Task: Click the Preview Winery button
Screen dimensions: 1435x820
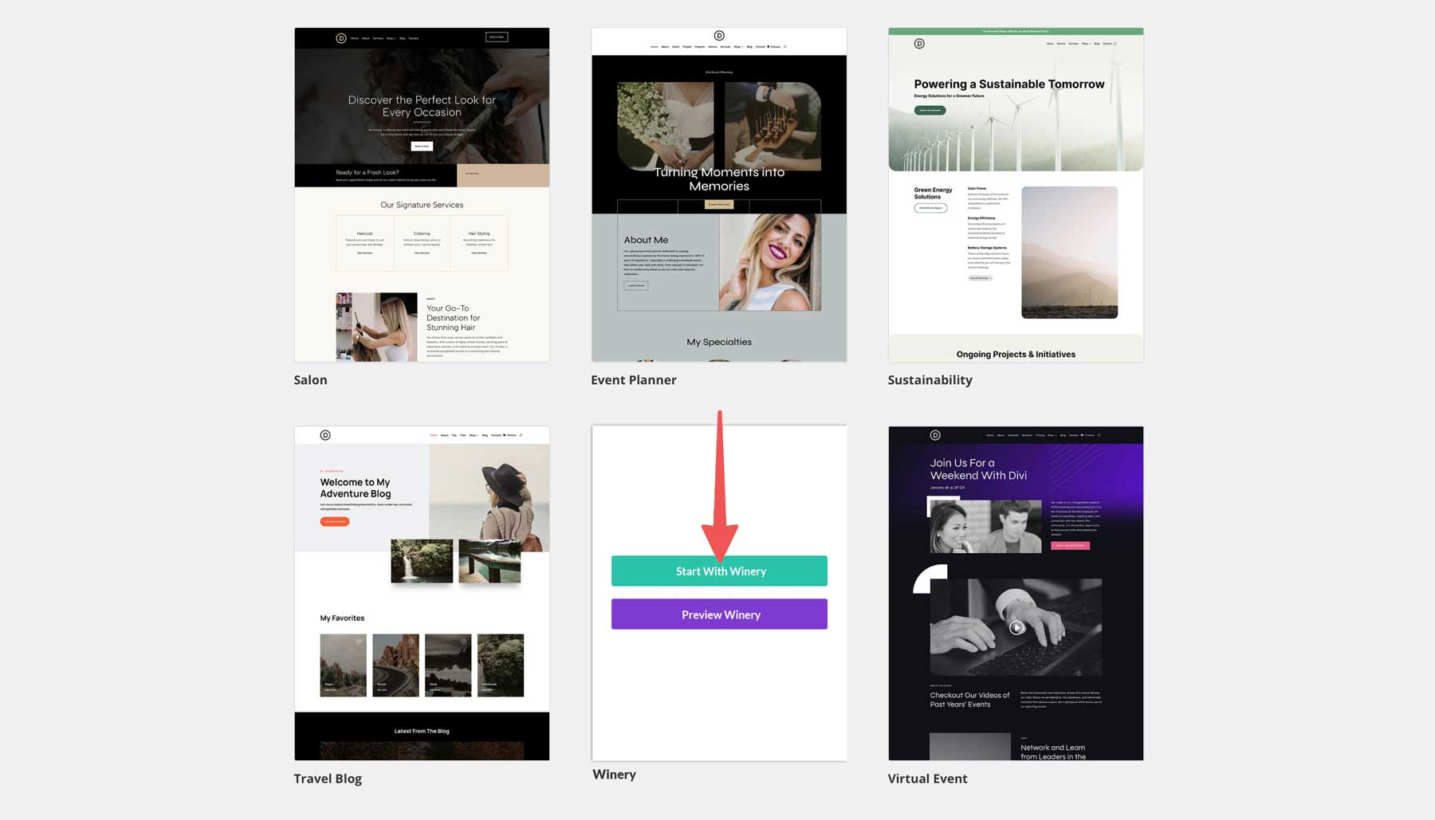Action: click(x=719, y=614)
